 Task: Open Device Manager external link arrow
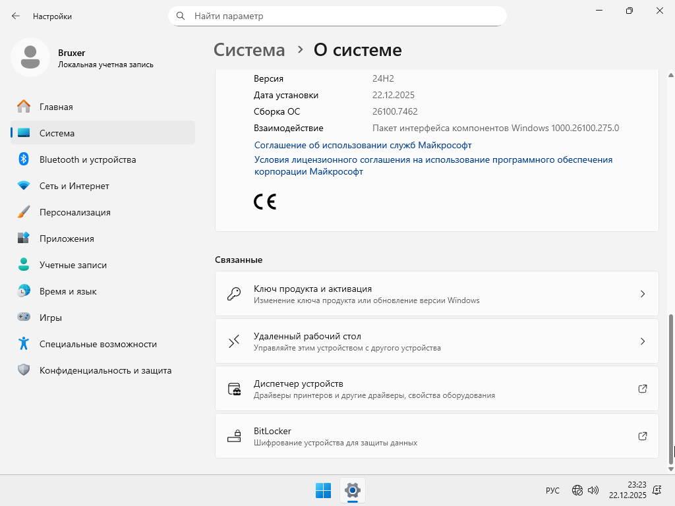click(642, 389)
